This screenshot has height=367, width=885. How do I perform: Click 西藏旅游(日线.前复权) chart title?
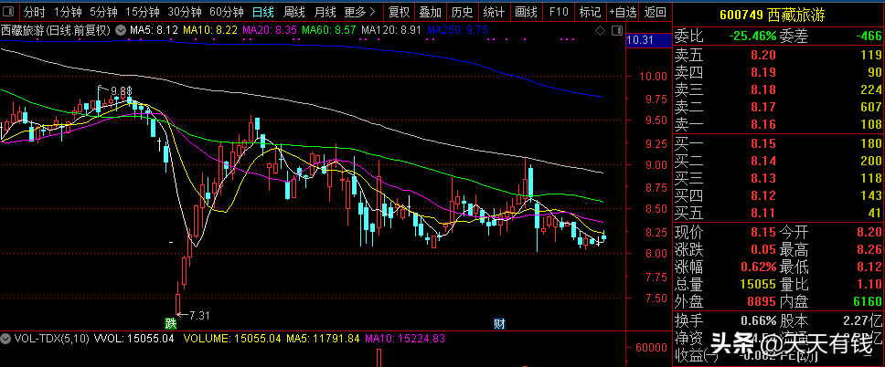coord(56,30)
